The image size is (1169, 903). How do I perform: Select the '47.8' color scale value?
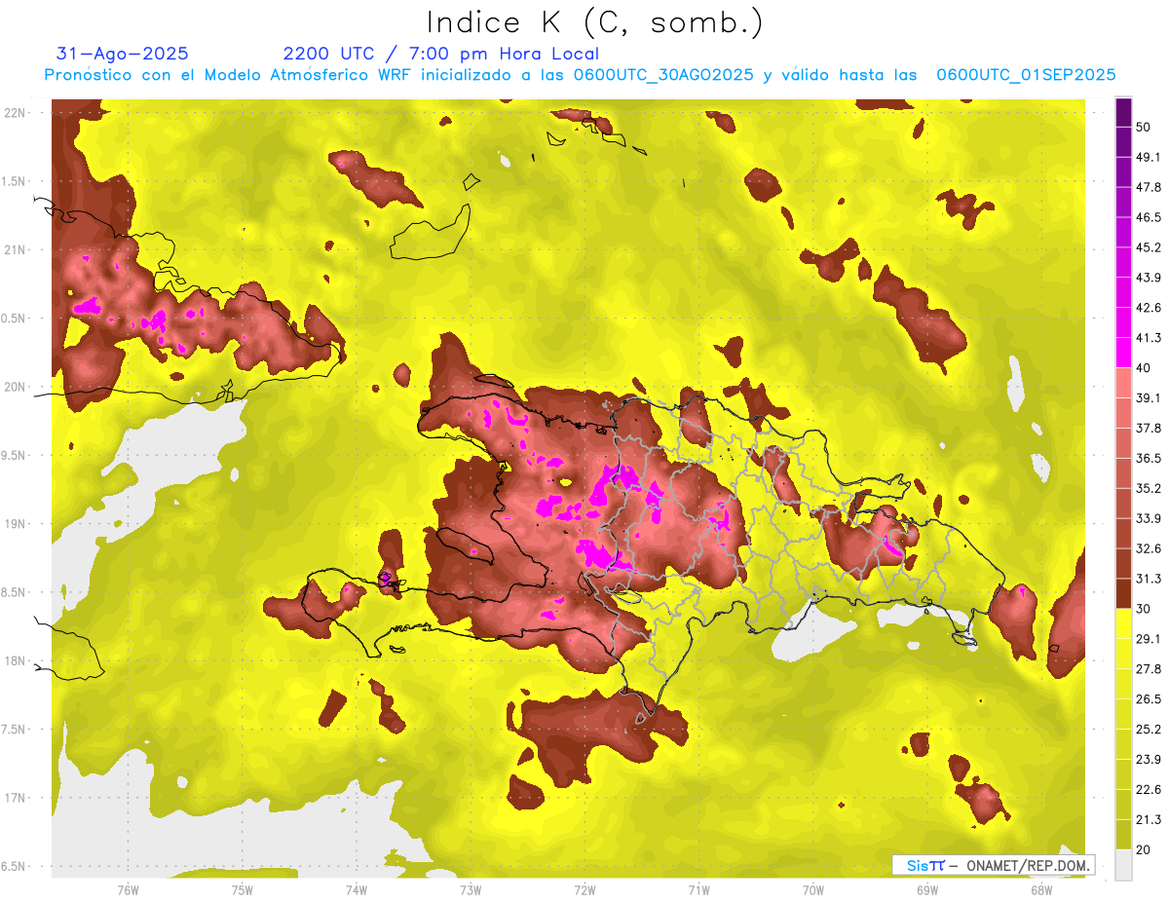(1149, 187)
